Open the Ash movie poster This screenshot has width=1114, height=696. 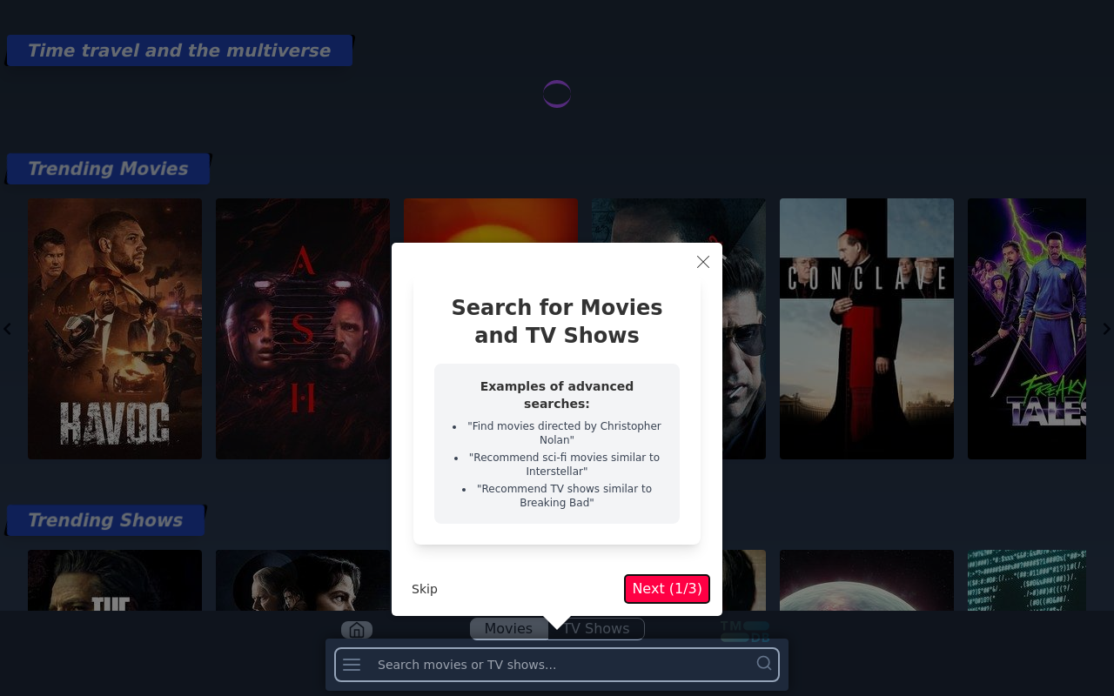click(x=303, y=329)
